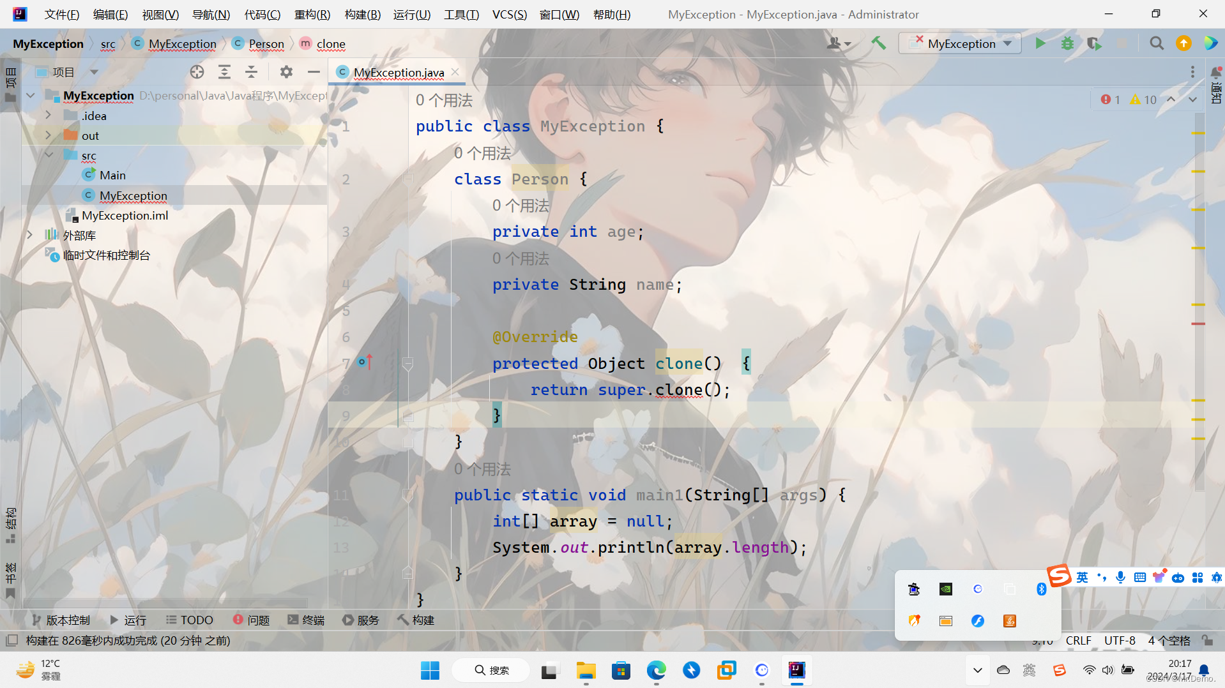Change the CRLF line separator
The image size is (1225, 688).
coord(1078,640)
